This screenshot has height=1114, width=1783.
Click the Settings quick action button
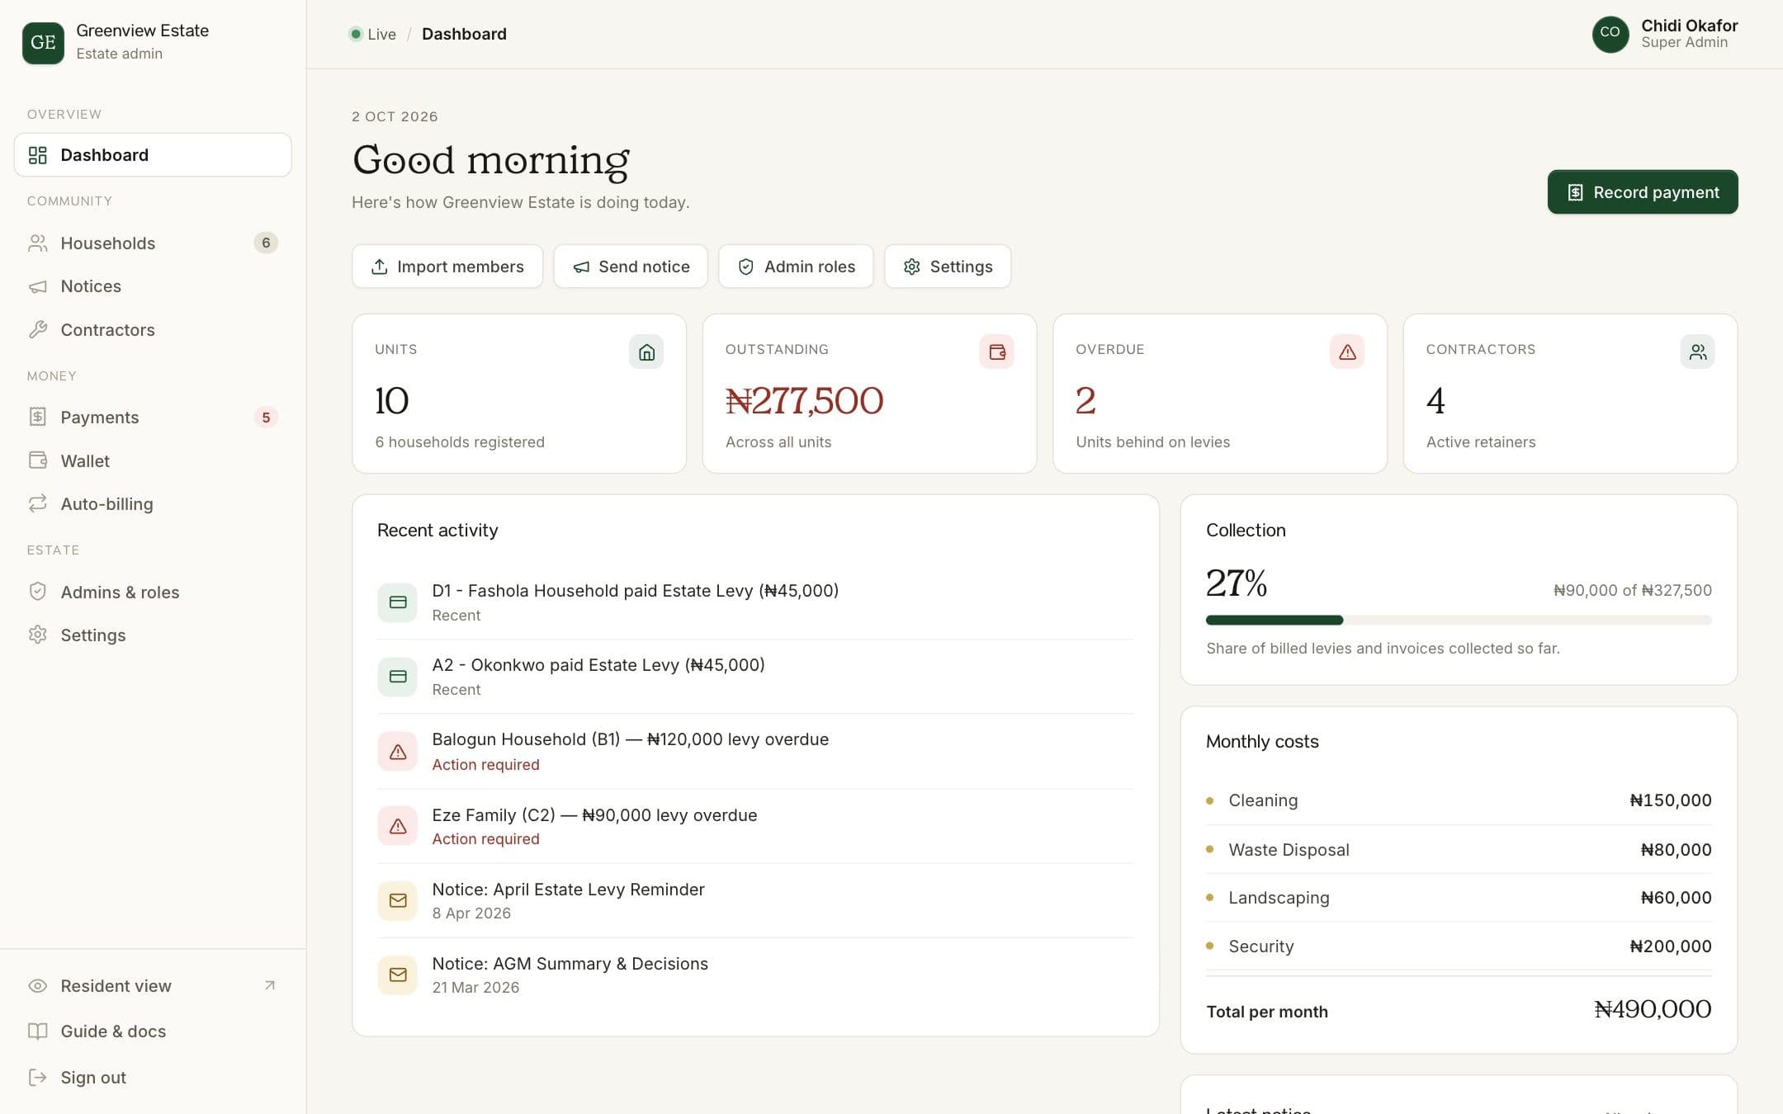[948, 267]
